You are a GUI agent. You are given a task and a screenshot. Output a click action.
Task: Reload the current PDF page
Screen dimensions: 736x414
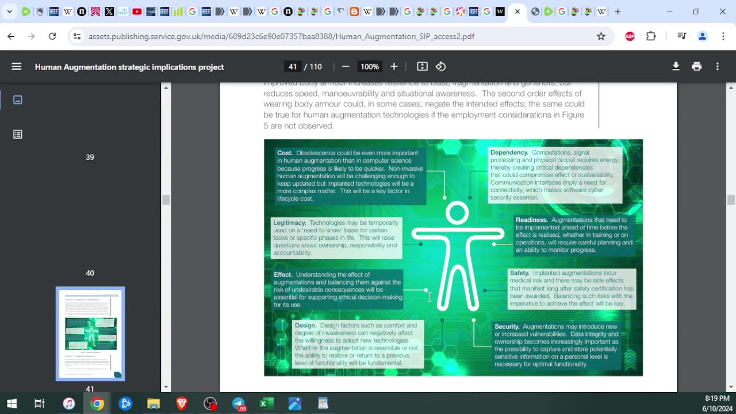(52, 36)
